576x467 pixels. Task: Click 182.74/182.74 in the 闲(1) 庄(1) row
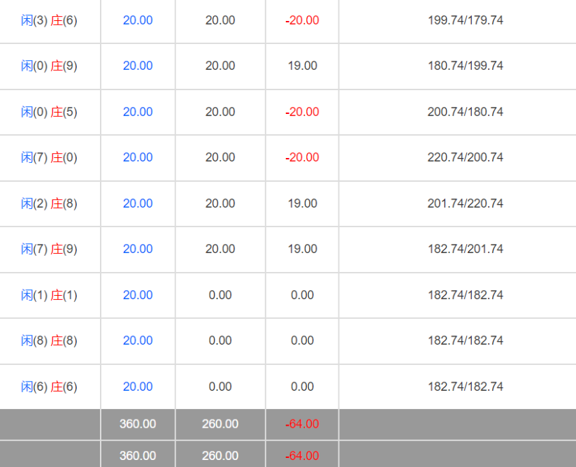click(x=466, y=295)
